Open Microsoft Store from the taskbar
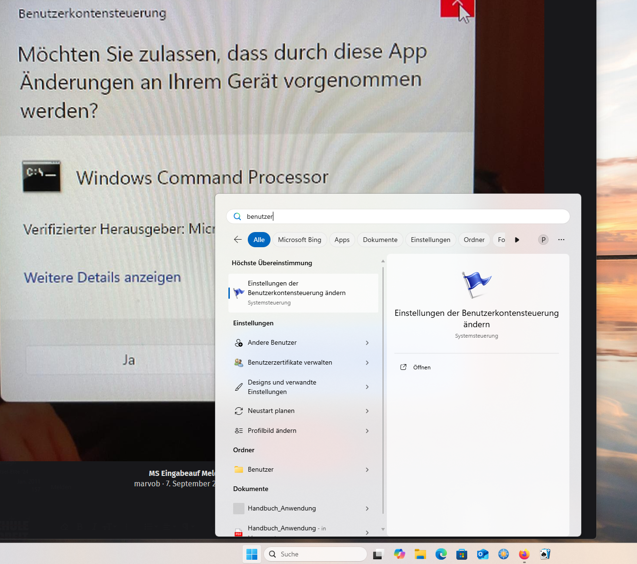Image resolution: width=637 pixels, height=564 pixels. tap(462, 554)
